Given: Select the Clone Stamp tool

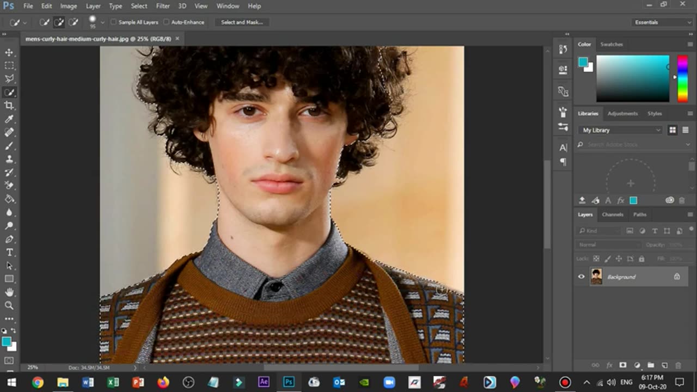Looking at the screenshot, I should coord(9,159).
